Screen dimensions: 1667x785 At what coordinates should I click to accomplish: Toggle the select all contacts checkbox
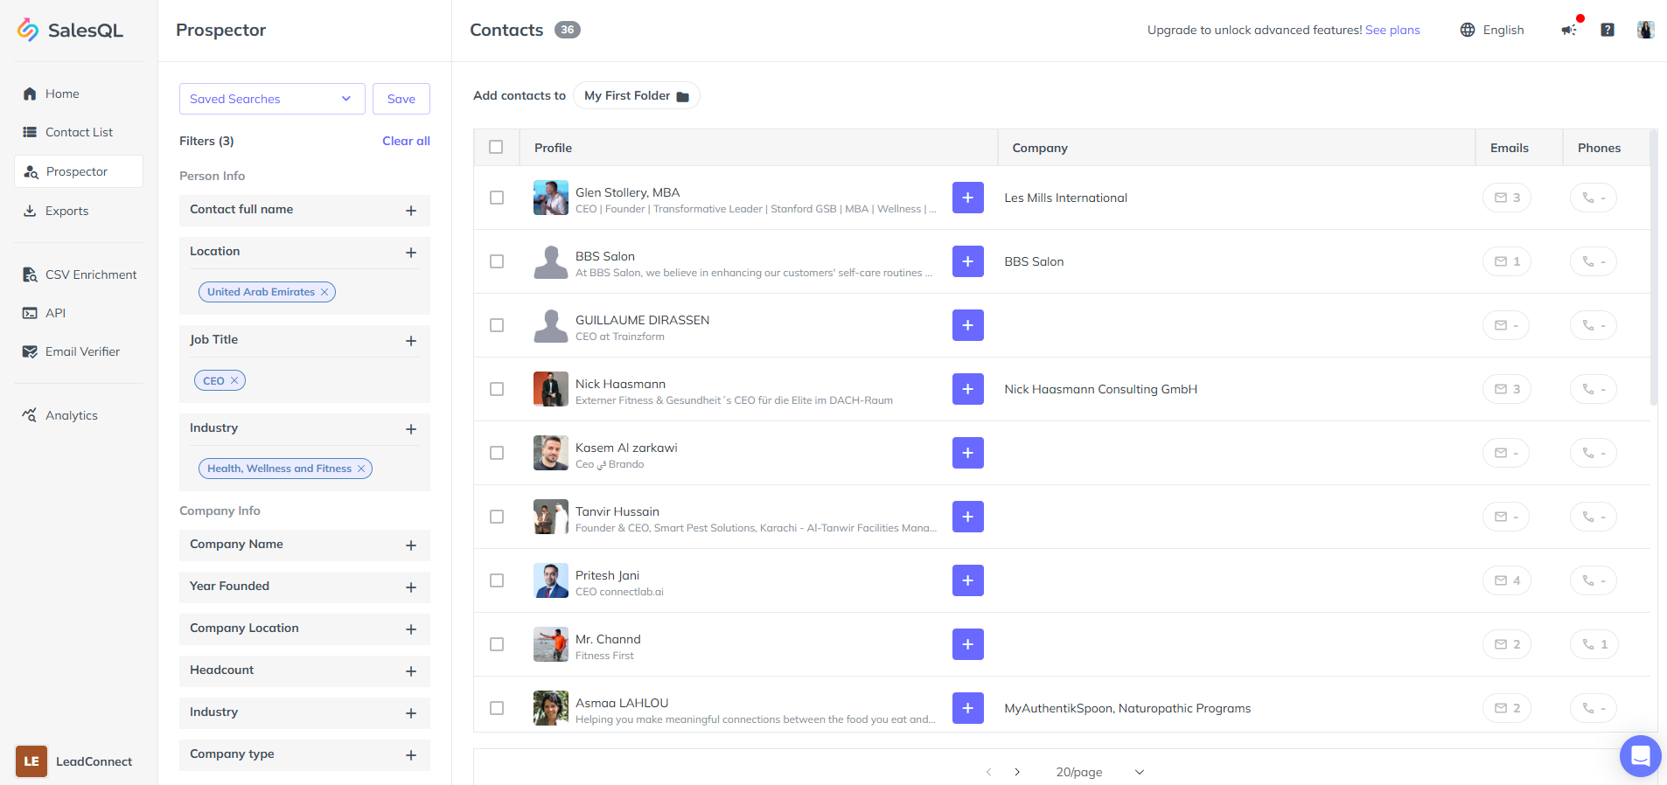(x=496, y=147)
